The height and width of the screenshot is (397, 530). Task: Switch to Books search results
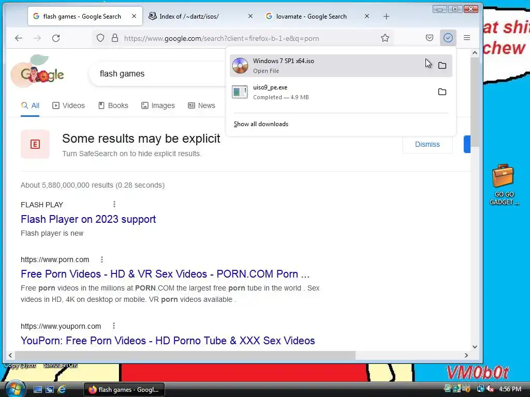coord(113,105)
